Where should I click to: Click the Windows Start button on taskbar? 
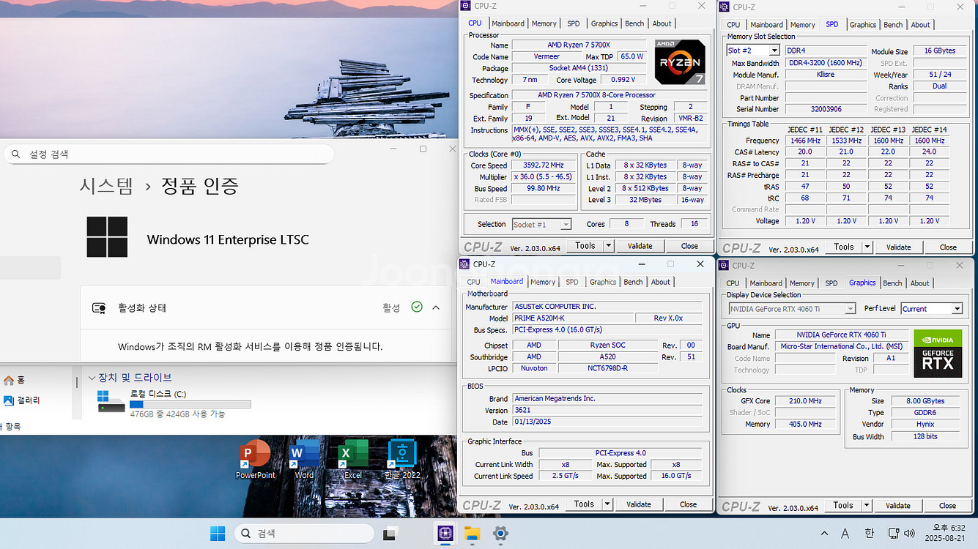click(218, 534)
